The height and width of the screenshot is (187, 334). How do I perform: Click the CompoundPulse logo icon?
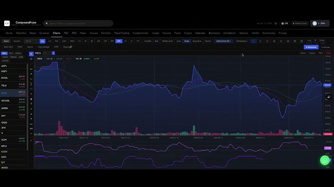click(x=7, y=23)
